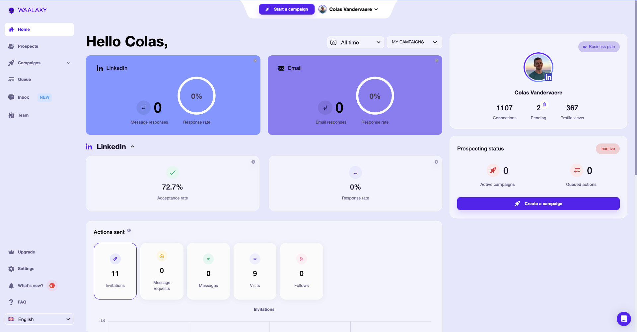Go to Queue in the sidebar

point(24,80)
